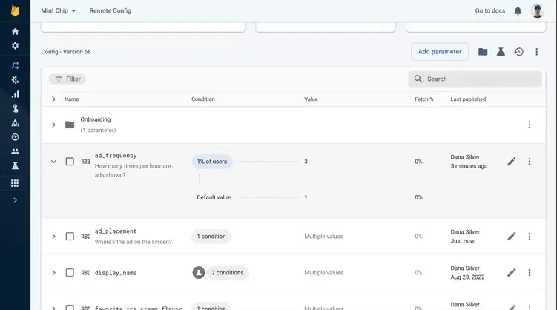The width and height of the screenshot is (557, 310).
Task: Click the flask experiment icon in config toolbar
Action: click(x=501, y=52)
